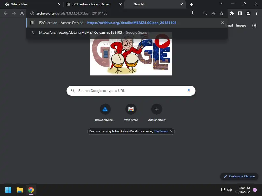
Task: Open the Windows Start menu
Action: (8, 190)
